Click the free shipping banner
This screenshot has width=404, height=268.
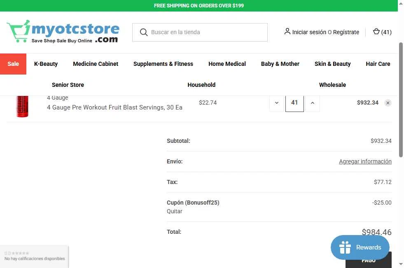(198, 6)
